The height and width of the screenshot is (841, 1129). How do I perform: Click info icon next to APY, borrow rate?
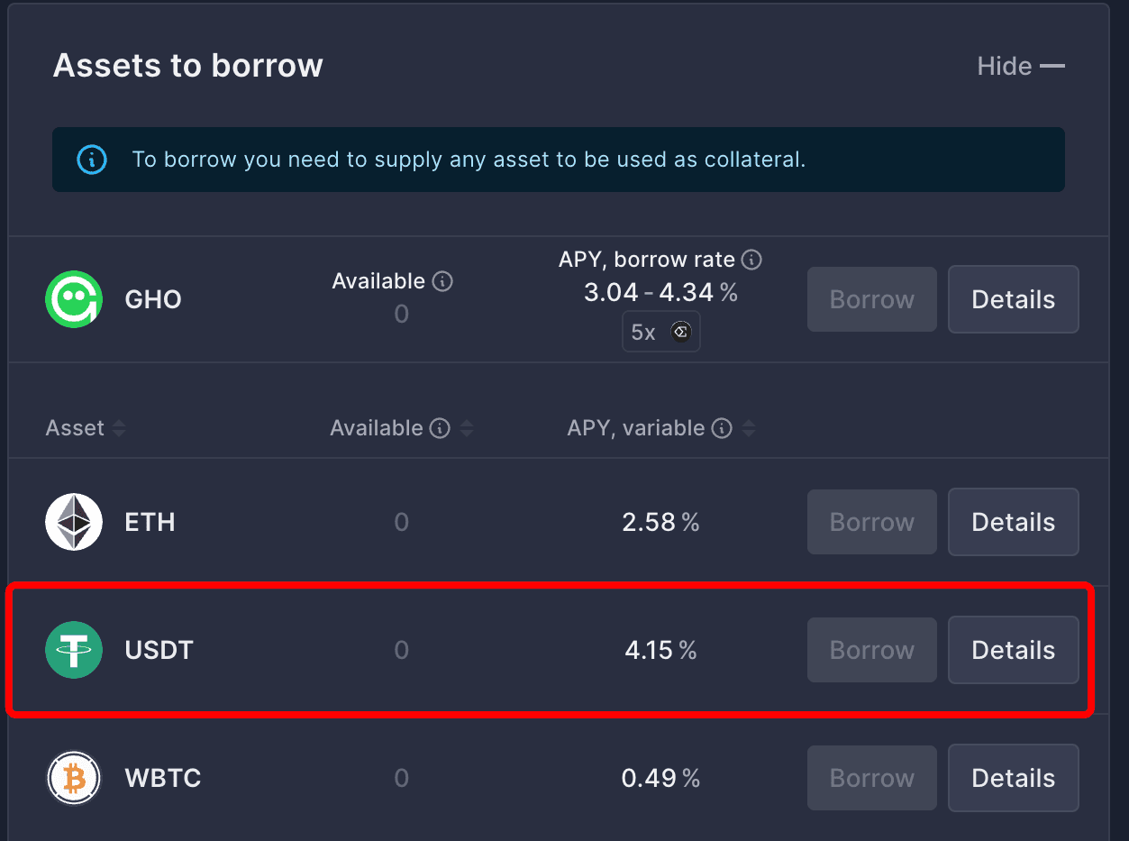751,261
